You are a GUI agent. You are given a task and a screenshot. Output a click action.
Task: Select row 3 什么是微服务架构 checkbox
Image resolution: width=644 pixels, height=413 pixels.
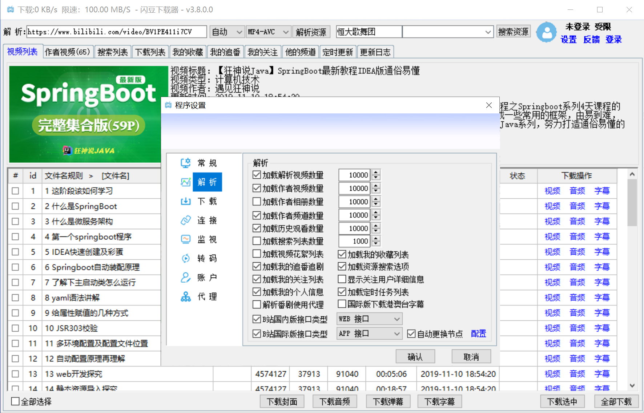click(x=15, y=222)
